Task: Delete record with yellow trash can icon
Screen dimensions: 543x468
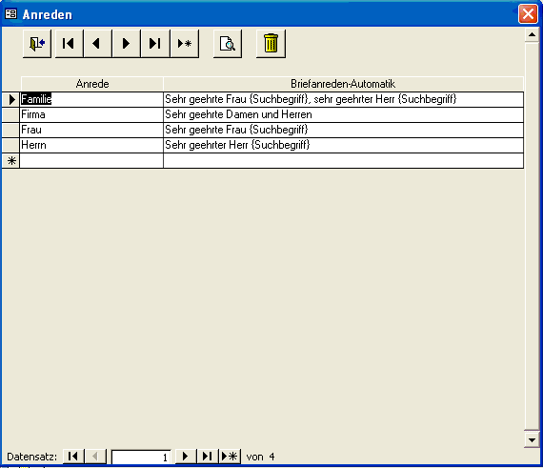Action: coord(271,44)
